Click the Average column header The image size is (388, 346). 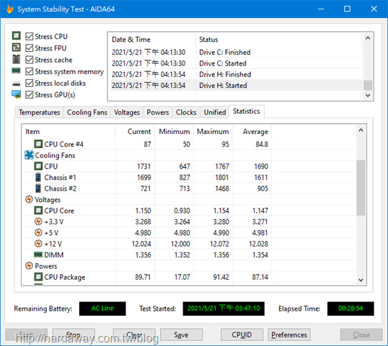[x=252, y=132]
